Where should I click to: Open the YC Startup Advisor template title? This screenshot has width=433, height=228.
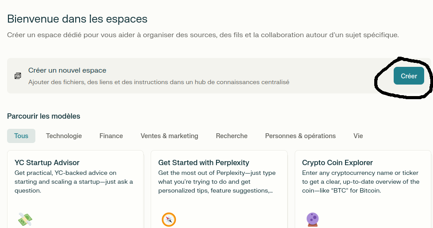(x=47, y=162)
